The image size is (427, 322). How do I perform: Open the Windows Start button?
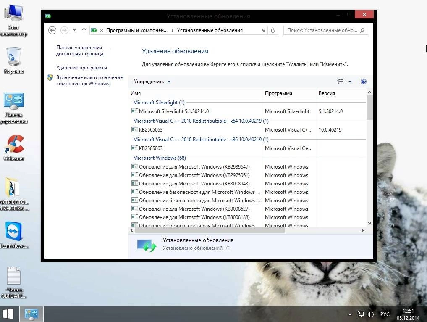click(x=8, y=314)
